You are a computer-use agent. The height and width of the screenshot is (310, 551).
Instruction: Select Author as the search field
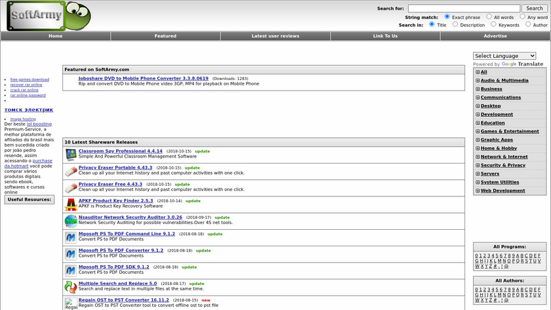click(528, 24)
